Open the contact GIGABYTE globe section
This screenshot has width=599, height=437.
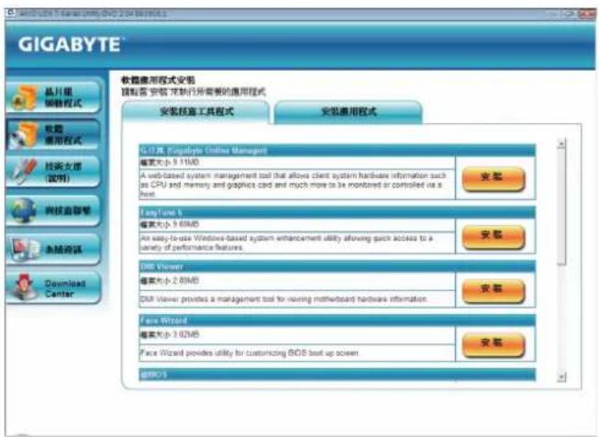tap(54, 210)
